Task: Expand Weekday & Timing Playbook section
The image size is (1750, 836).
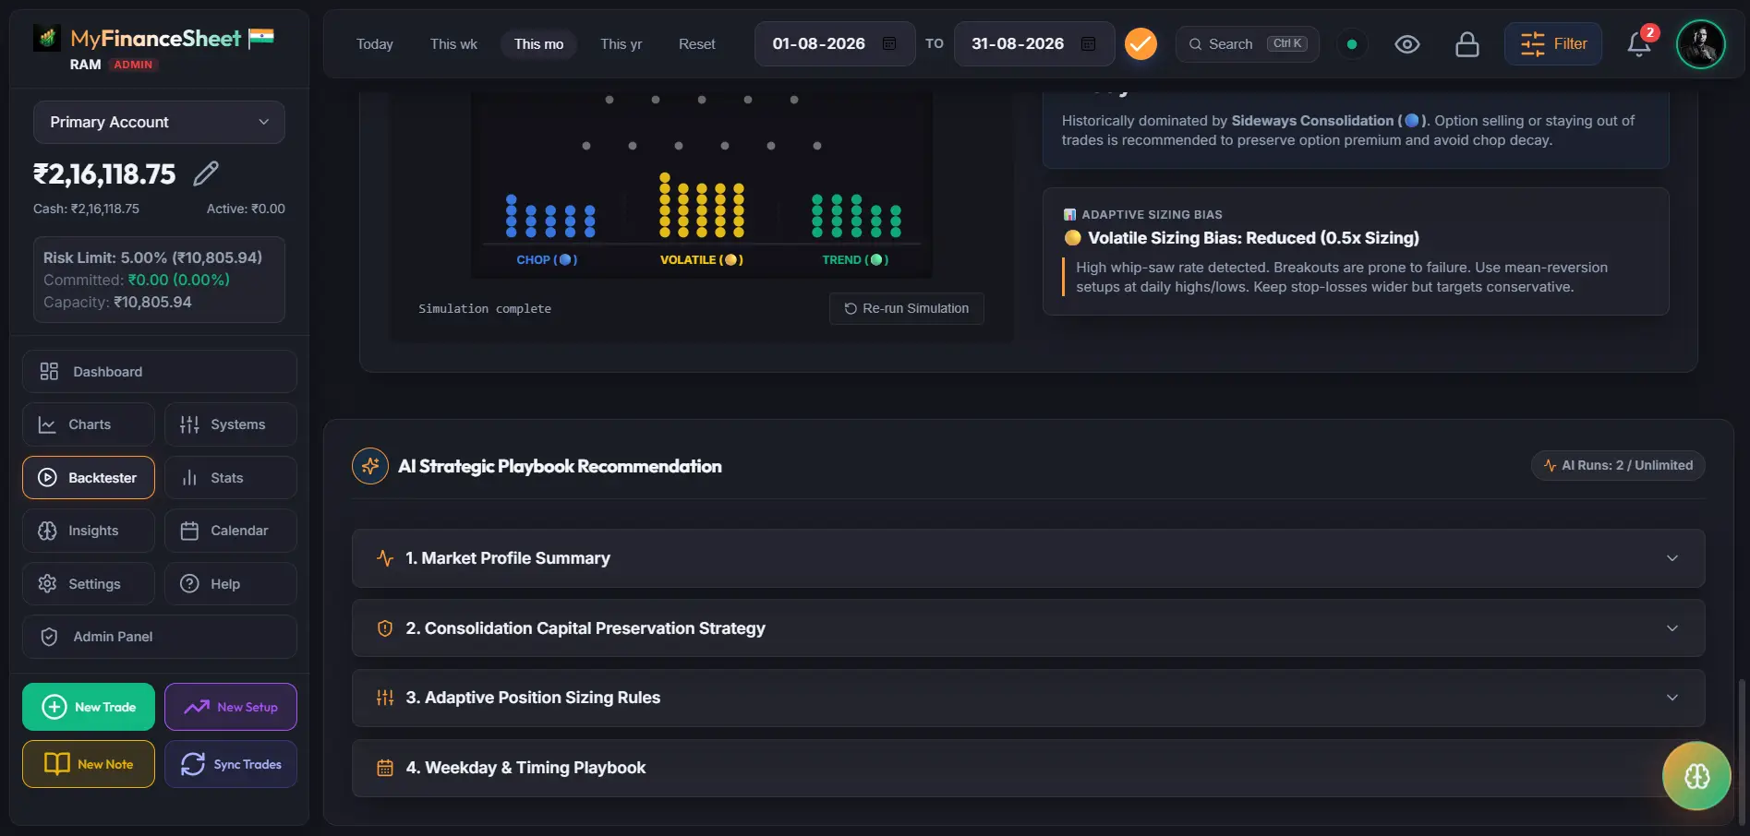Action: (1028, 768)
